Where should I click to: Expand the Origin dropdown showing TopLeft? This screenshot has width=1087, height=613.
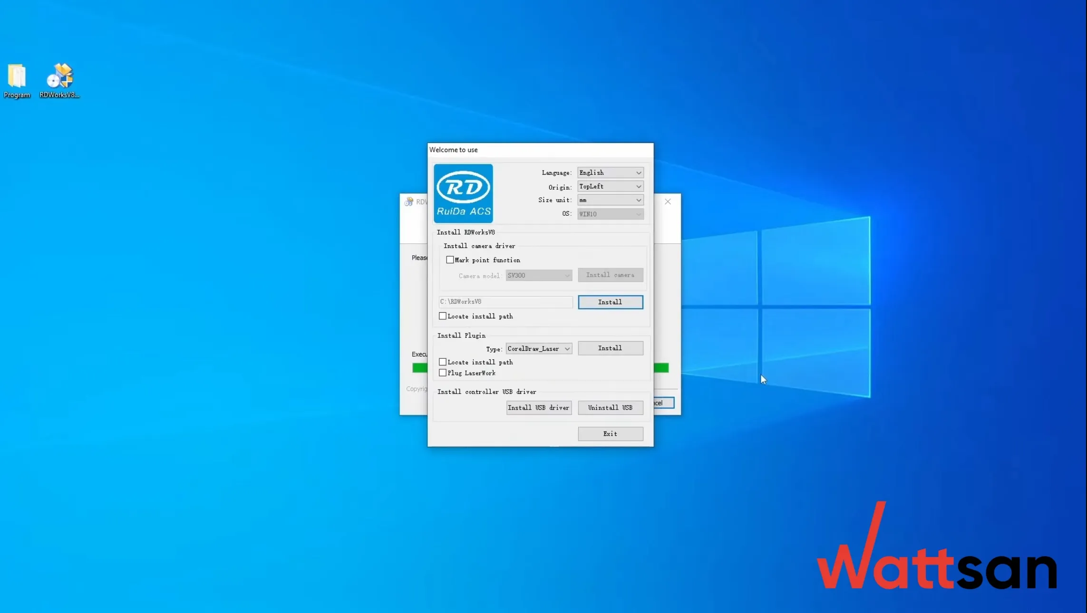pos(611,186)
